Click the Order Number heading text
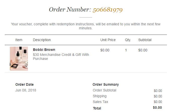Screen dimensions: 175x112 tap(70, 10)
